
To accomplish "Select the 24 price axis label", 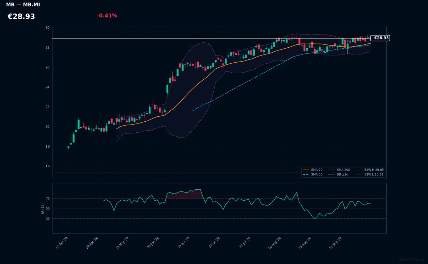I will pos(47,87).
